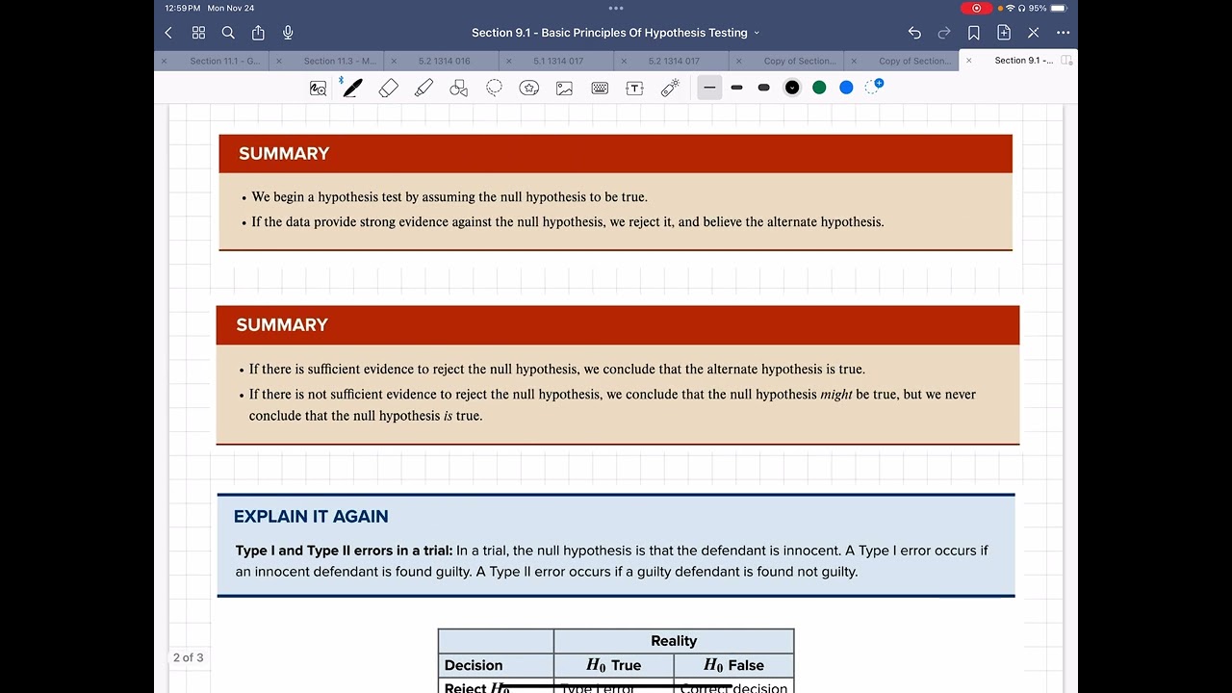Tap the battery 95% status indicator
1232x693 pixels.
point(1047,8)
